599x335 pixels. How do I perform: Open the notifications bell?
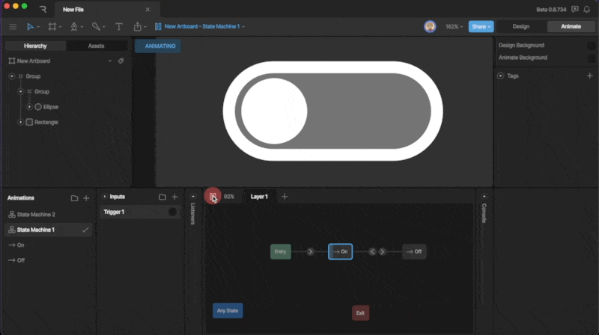click(x=587, y=9)
